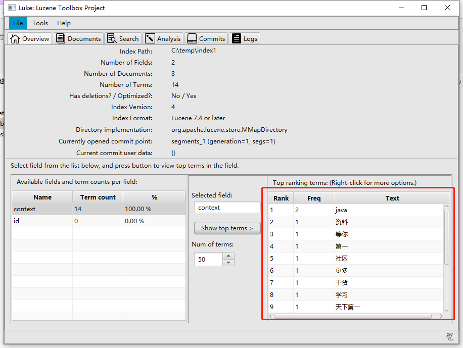Sort fields by Term count header
This screenshot has width=463, height=348.
[98, 197]
